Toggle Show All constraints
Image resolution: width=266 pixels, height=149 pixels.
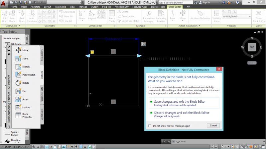[x=66, y=16]
